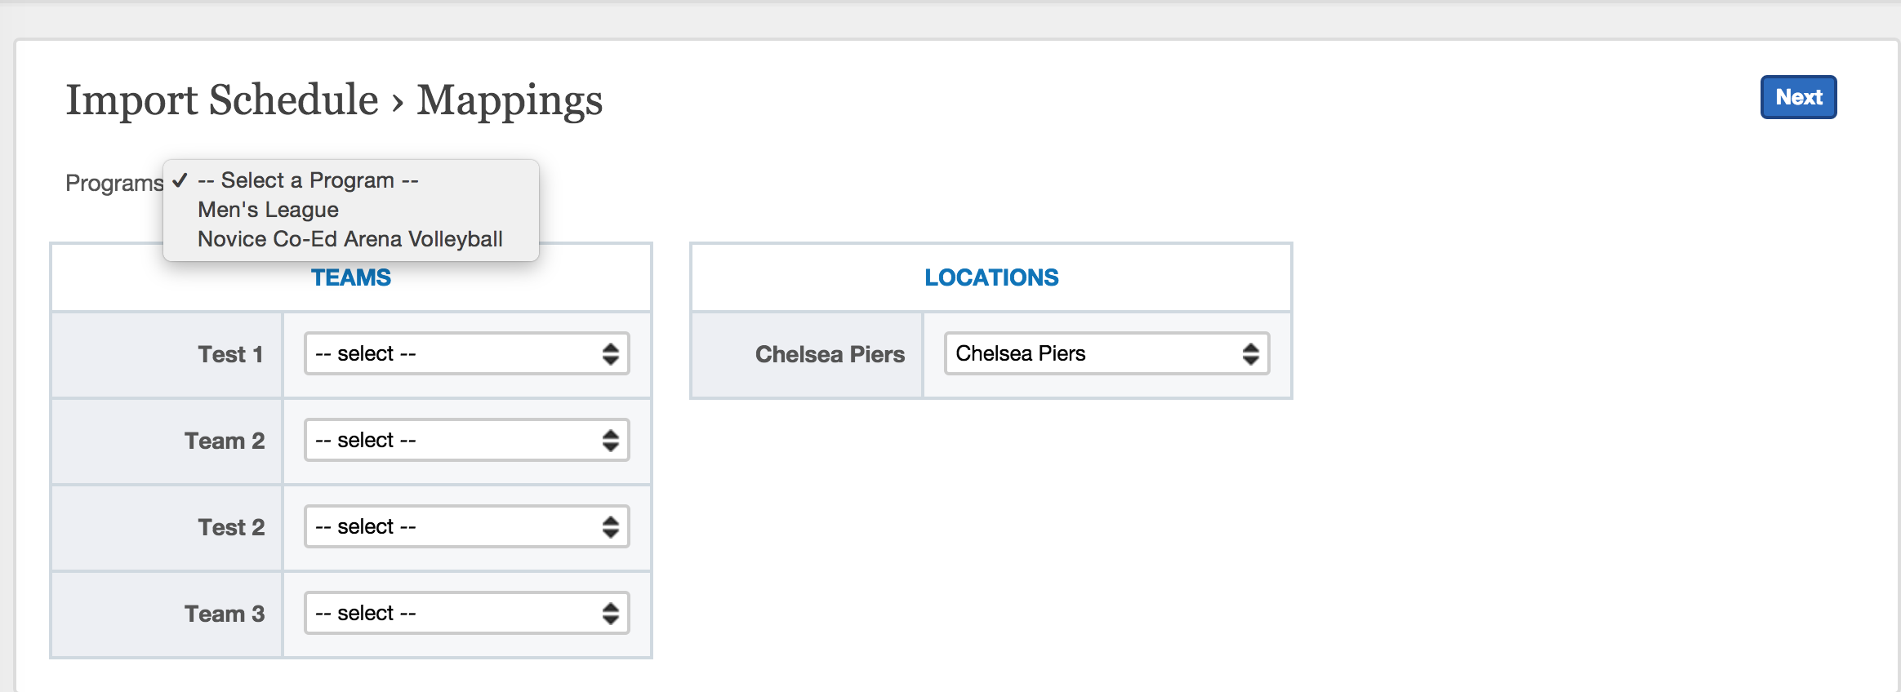
Task: Click the TEAMS column header
Action: coord(351,277)
